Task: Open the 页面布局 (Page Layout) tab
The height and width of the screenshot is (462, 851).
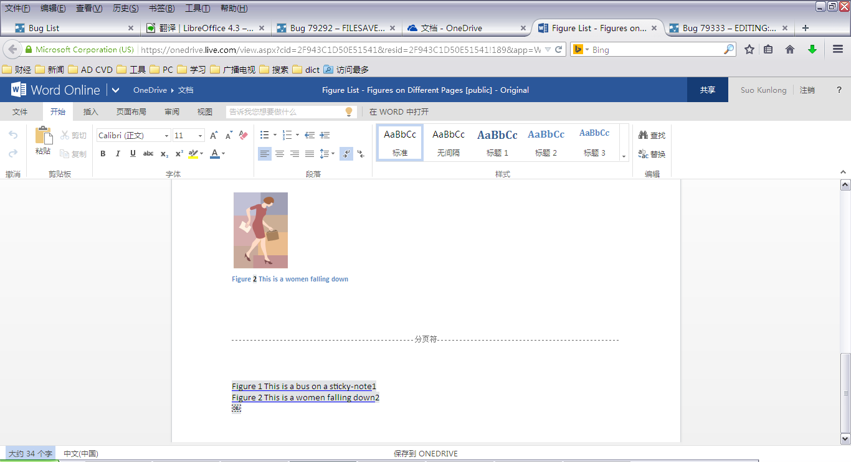Action: coord(131,112)
